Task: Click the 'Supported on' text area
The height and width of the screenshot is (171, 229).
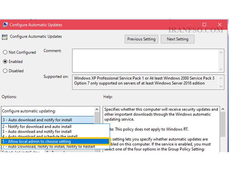Action: click(146, 82)
